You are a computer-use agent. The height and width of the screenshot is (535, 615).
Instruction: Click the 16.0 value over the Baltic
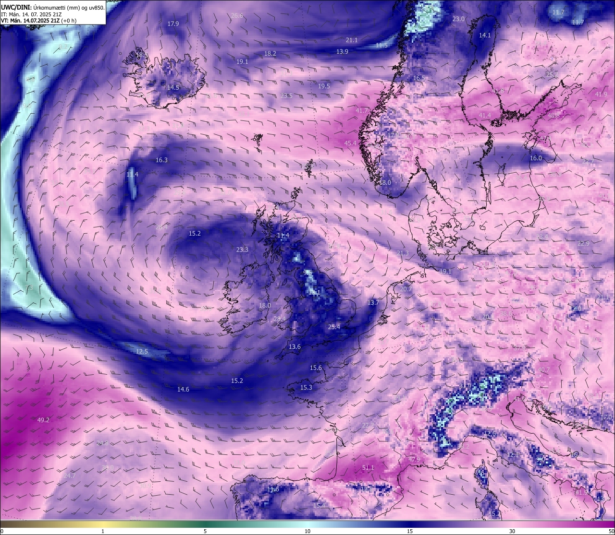click(536, 158)
